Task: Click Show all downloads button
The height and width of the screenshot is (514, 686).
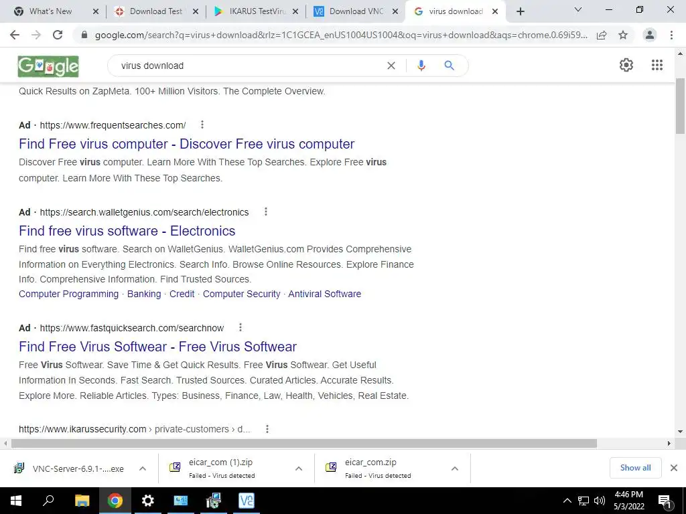Action: [635, 468]
